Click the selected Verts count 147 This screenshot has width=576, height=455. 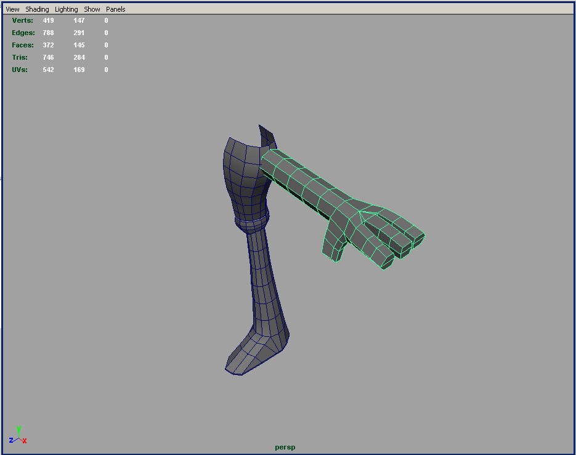79,20
